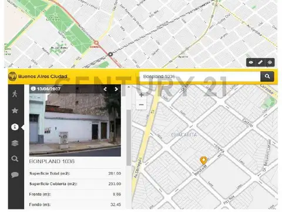Viewport: 282px width, 212px height.
Task: Click the Bonpland 1036 address search field
Action: tap(200, 77)
